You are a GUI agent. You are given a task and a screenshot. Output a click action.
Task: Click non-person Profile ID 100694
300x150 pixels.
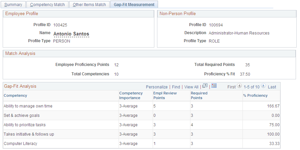[216, 25]
